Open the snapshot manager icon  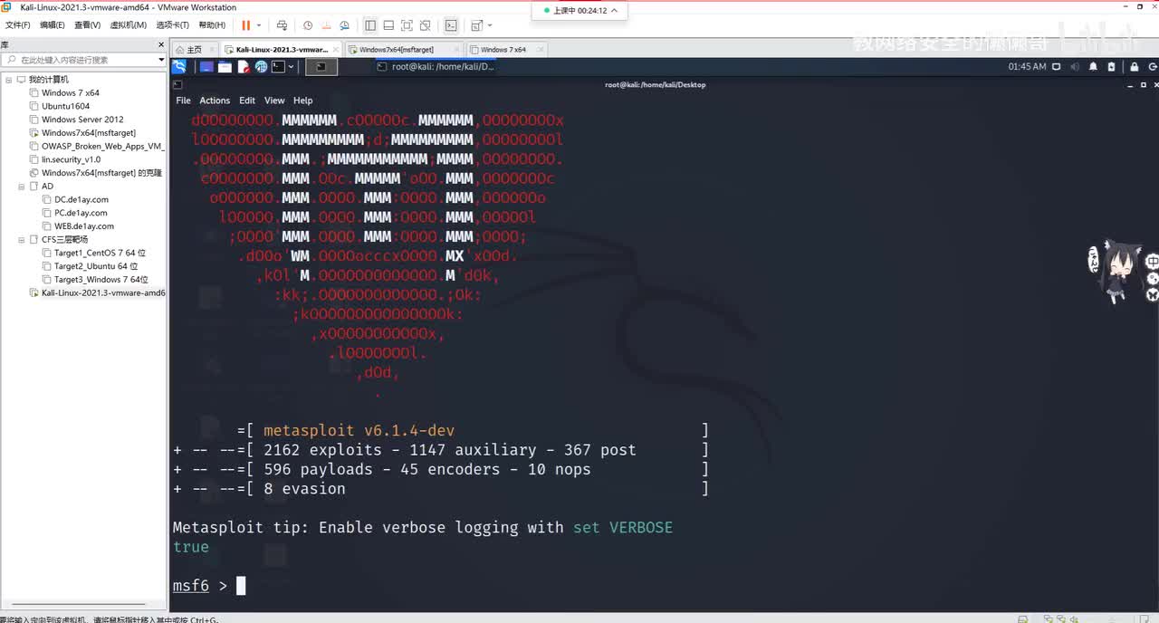click(344, 25)
